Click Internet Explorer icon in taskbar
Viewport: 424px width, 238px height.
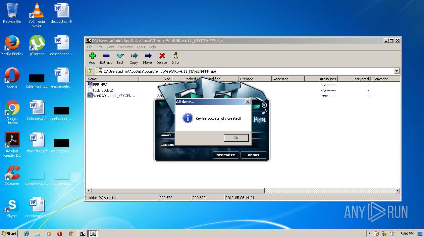26,234
